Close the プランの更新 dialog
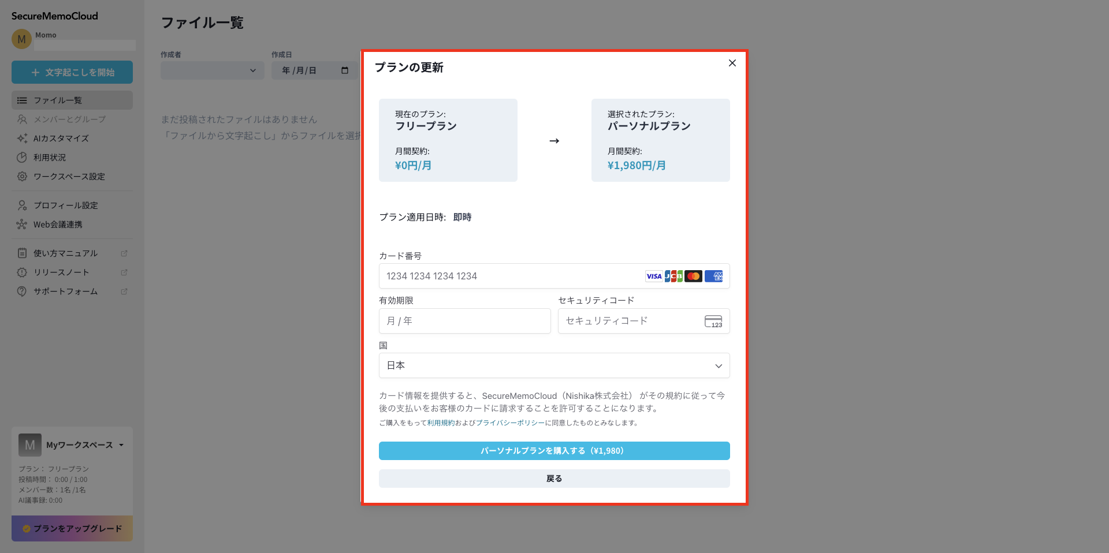The image size is (1109, 553). click(732, 63)
